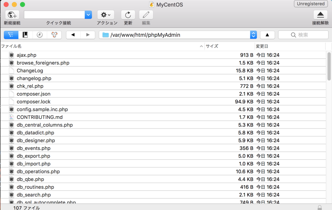This screenshot has width=332, height=210.
Task: Click the 913 B size value
Action: point(247,55)
